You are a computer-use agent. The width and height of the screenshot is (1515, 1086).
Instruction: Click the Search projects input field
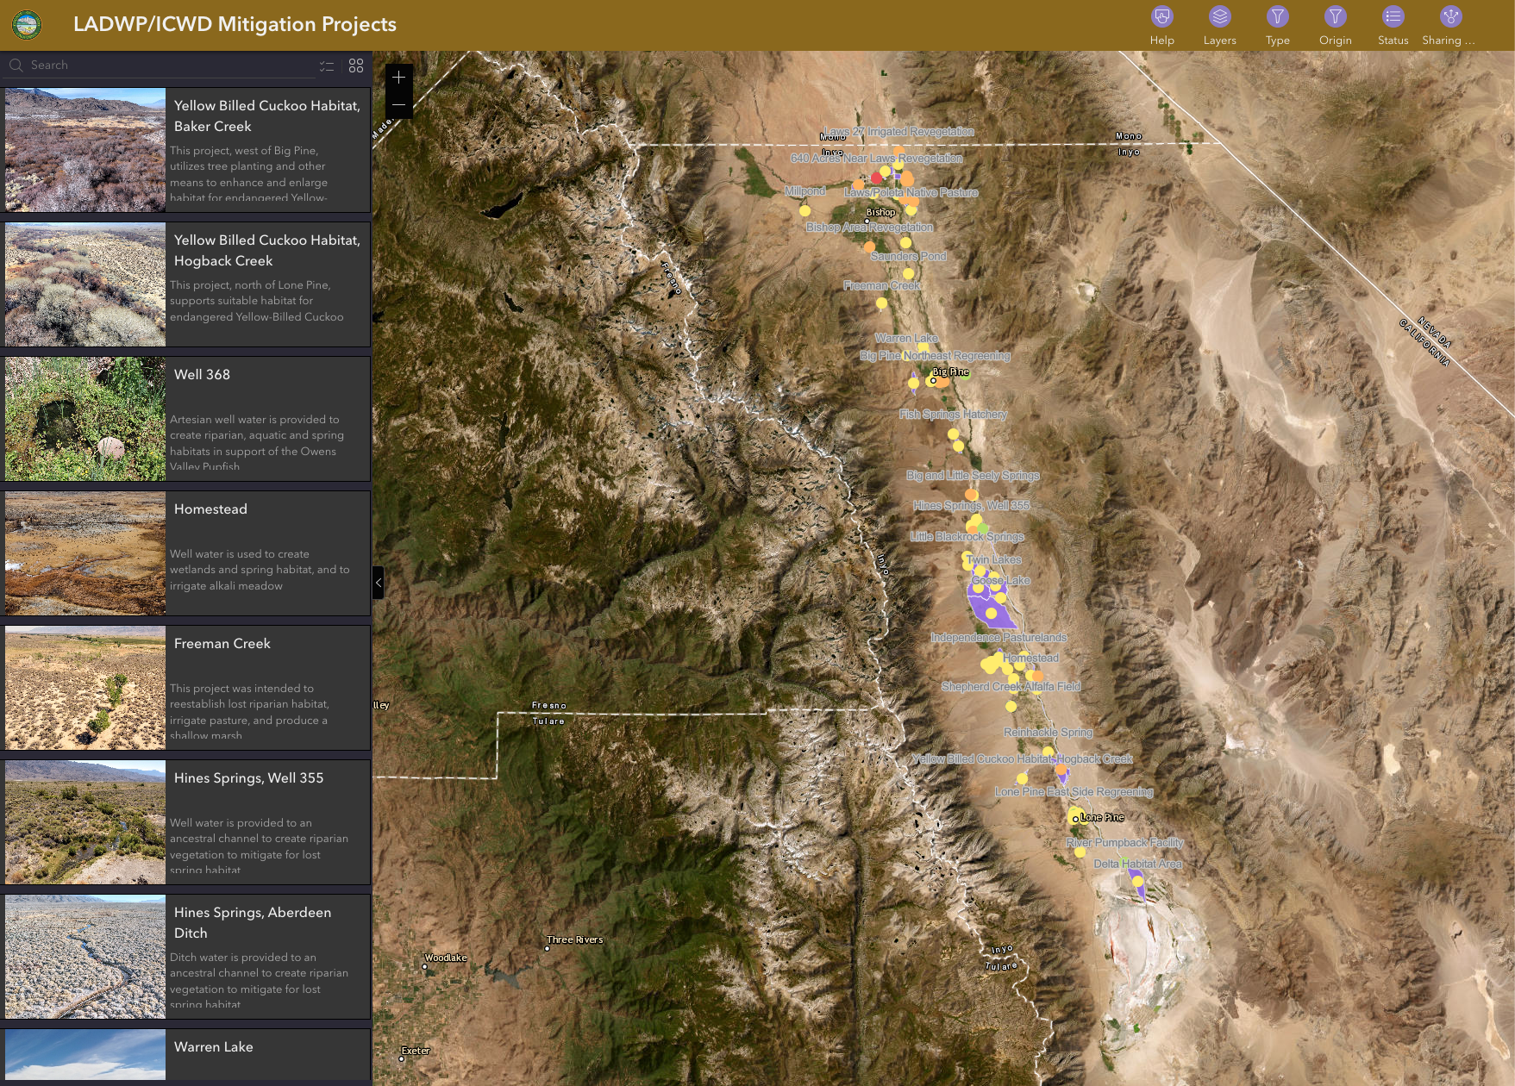[172, 66]
